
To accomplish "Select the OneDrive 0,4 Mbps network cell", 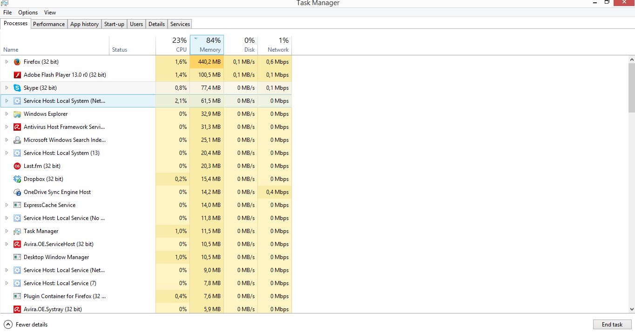I will point(275,192).
